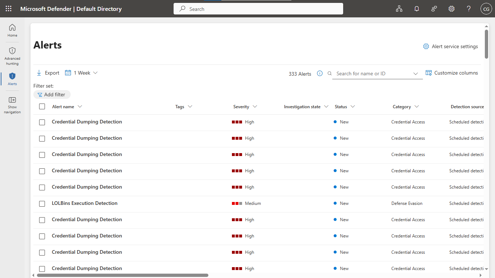Click the horizontal scrollbar thumb
The width and height of the screenshot is (495, 278).
tap(122, 275)
